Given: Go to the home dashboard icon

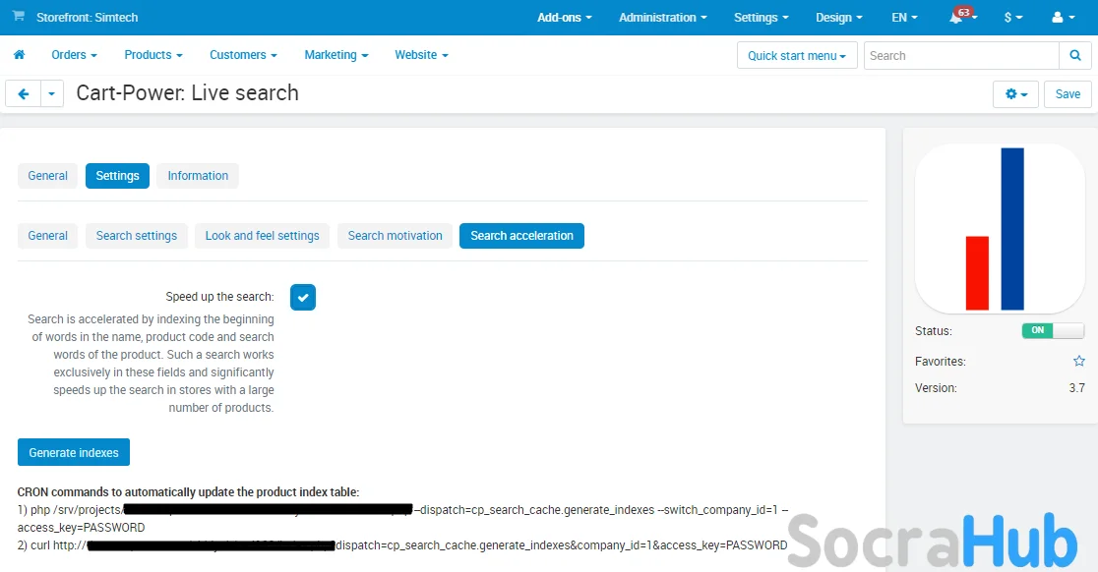Looking at the screenshot, I should pyautogui.click(x=19, y=55).
